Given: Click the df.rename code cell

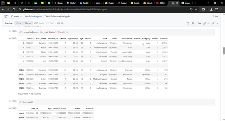Looking at the screenshot, I should coord(116,32).
